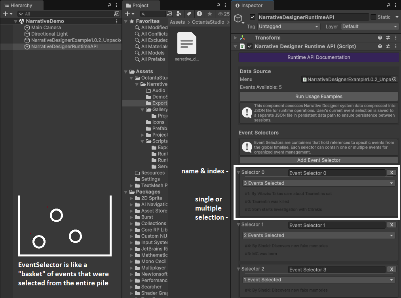Screen dimensions: 401x298
Task: Click the Project search by type icon
Action: pyautogui.click(x=179, y=14)
